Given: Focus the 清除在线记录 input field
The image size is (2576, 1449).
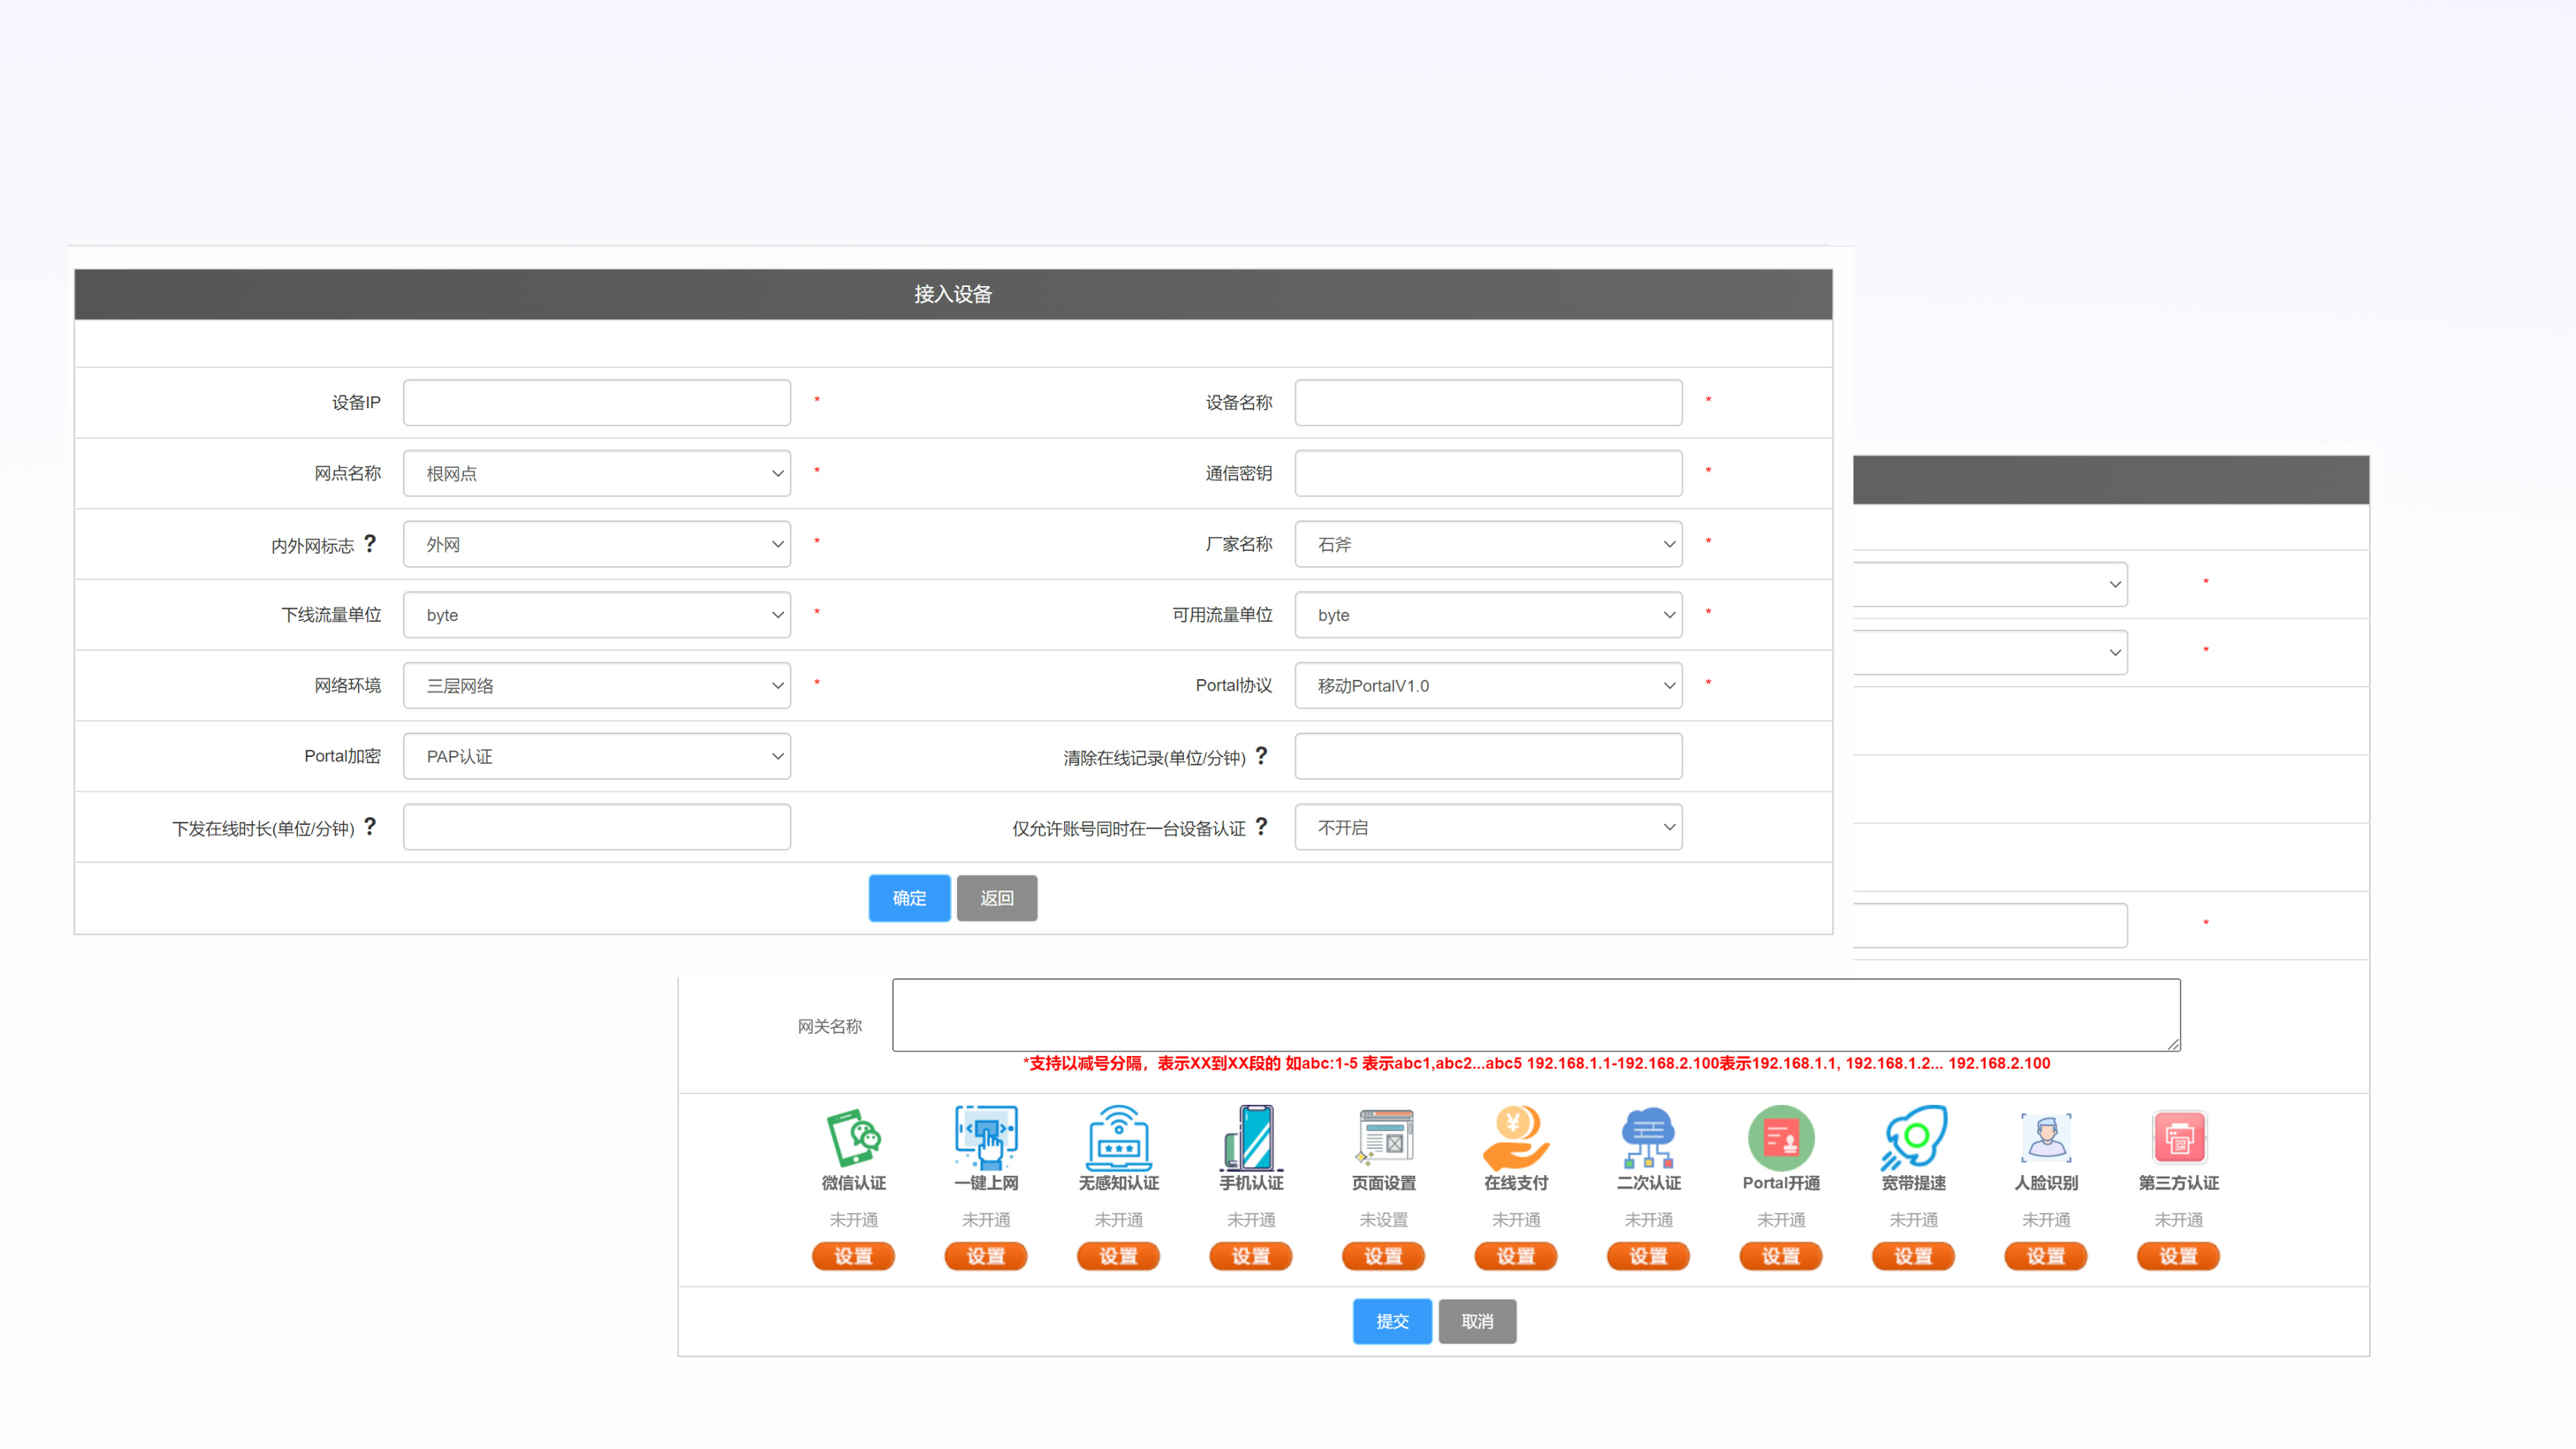Looking at the screenshot, I should point(1488,756).
